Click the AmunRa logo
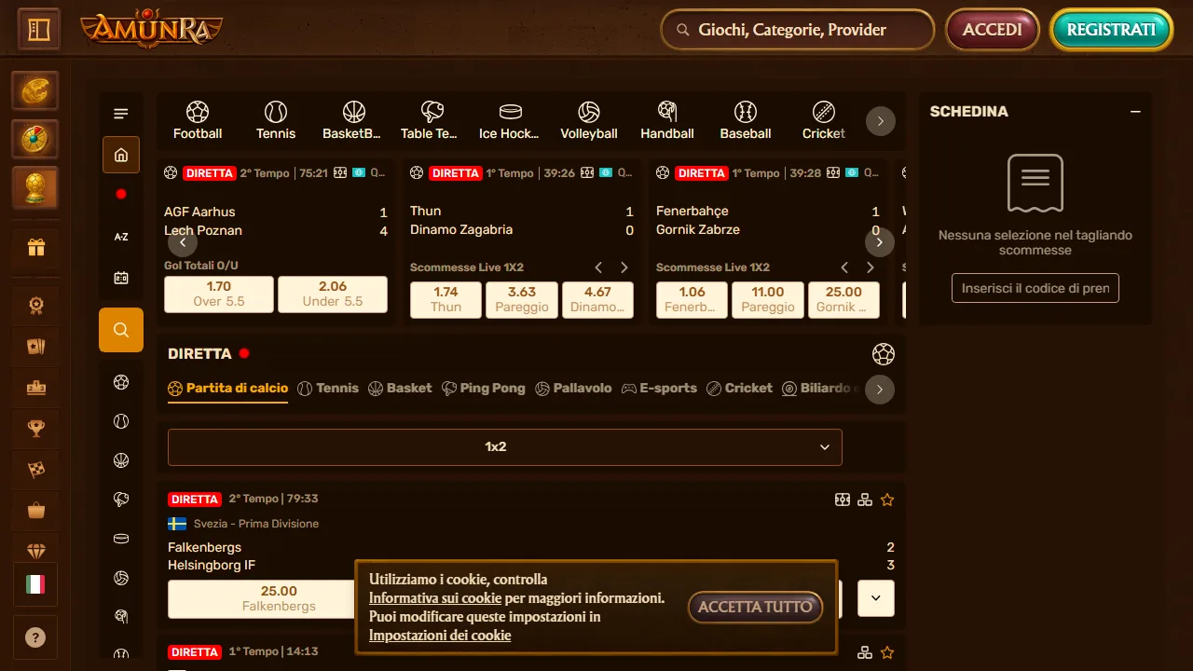The height and width of the screenshot is (671, 1193). (x=152, y=28)
